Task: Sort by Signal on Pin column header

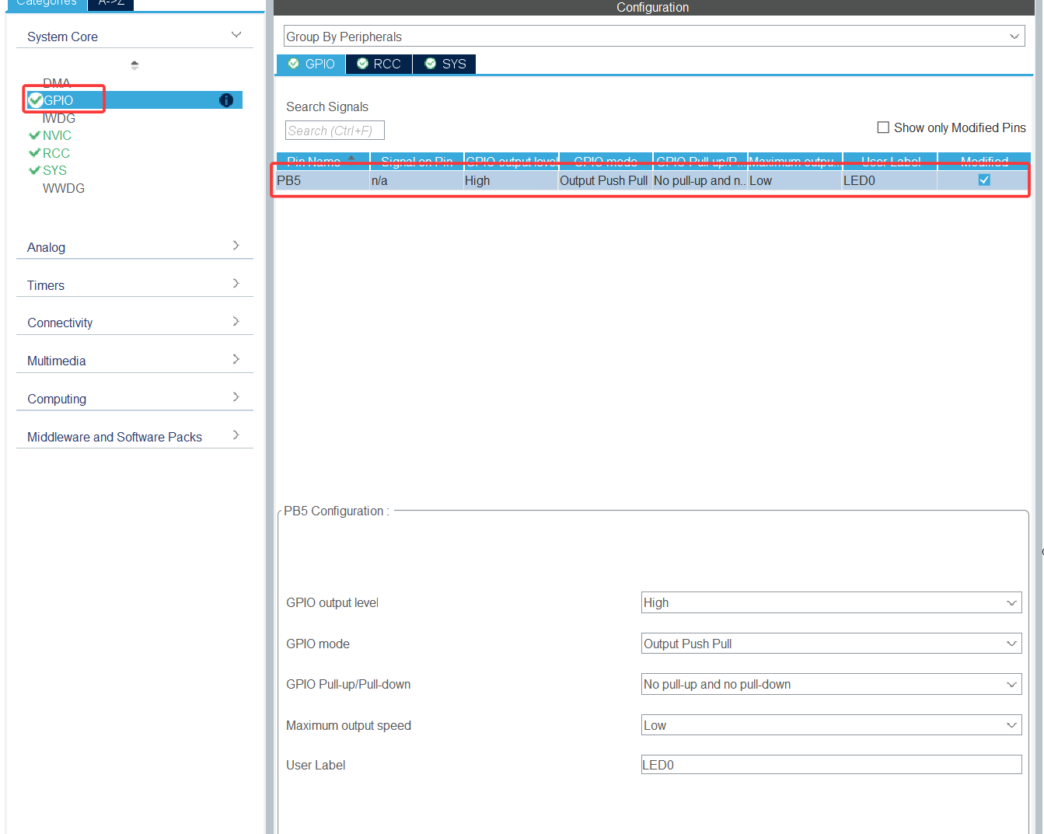Action: coord(417,161)
